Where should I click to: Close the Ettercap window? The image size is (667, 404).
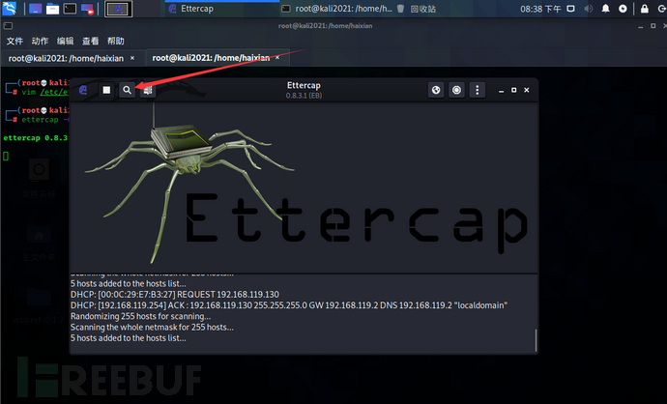pyautogui.click(x=527, y=90)
